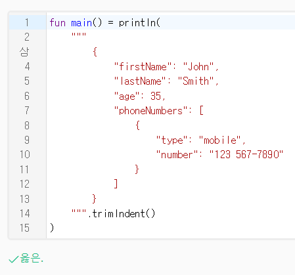Viewport: 295px width, 275px height.
Task: Click the green '옳은.' result text
Action: coord(32,258)
